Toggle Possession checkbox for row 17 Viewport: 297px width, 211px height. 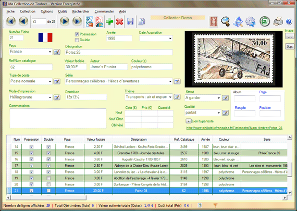click(x=31, y=165)
